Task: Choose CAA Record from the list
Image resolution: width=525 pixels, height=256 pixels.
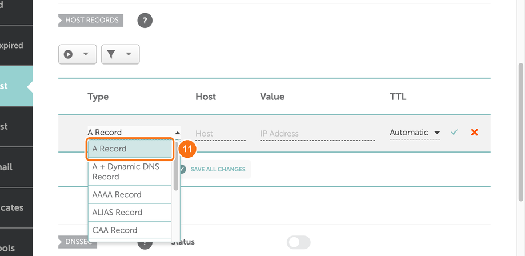Action: pos(130,230)
